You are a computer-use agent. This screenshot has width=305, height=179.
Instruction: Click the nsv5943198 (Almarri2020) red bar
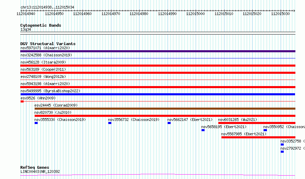coord(158,87)
